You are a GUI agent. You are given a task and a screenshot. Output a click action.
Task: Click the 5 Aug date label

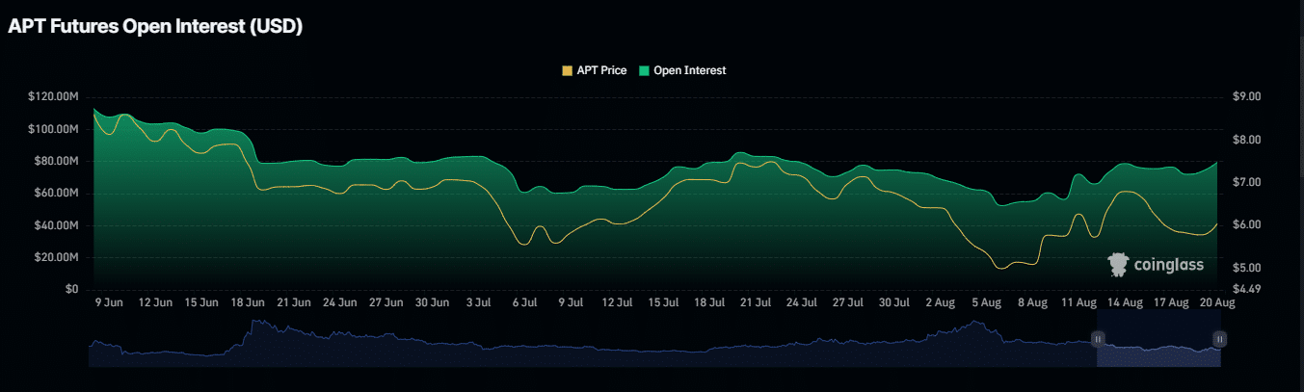pos(987,302)
